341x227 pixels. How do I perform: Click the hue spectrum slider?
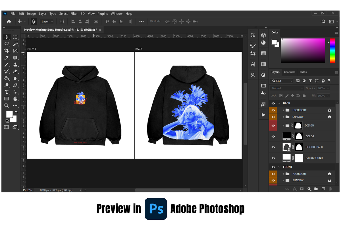[x=332, y=51]
